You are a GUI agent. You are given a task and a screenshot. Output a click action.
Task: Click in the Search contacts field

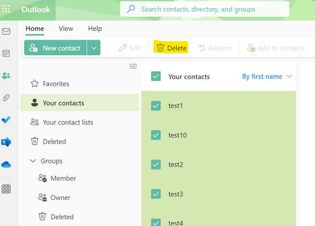tap(205, 9)
